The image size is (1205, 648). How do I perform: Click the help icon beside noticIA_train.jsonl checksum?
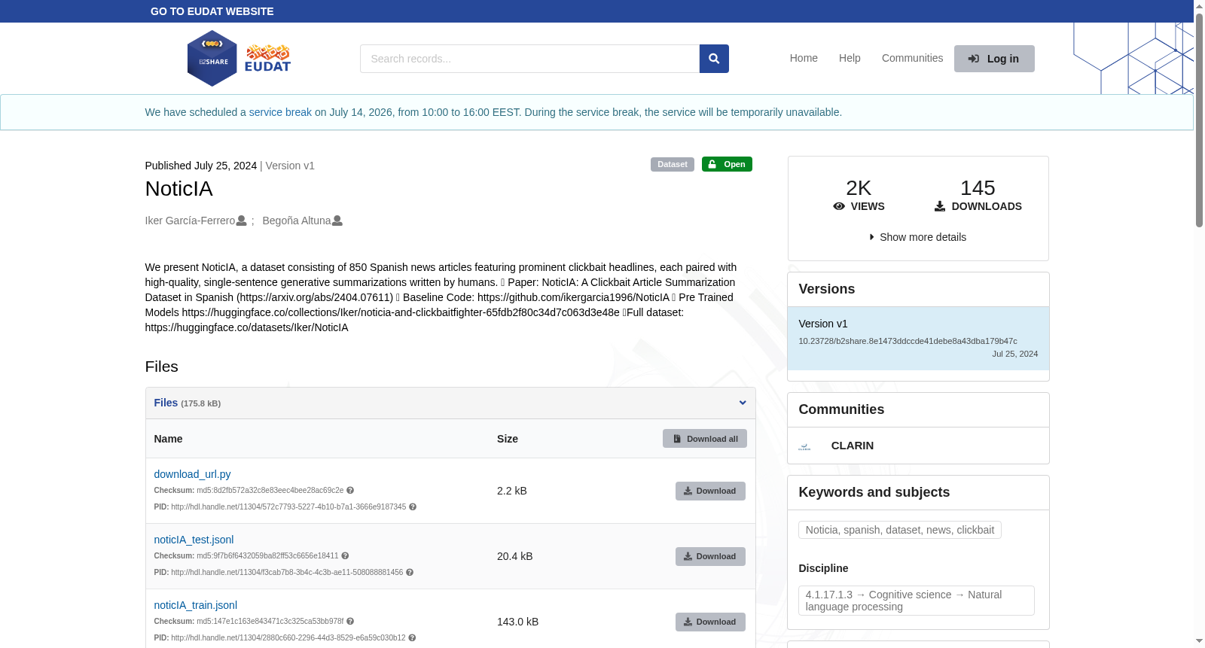[350, 622]
